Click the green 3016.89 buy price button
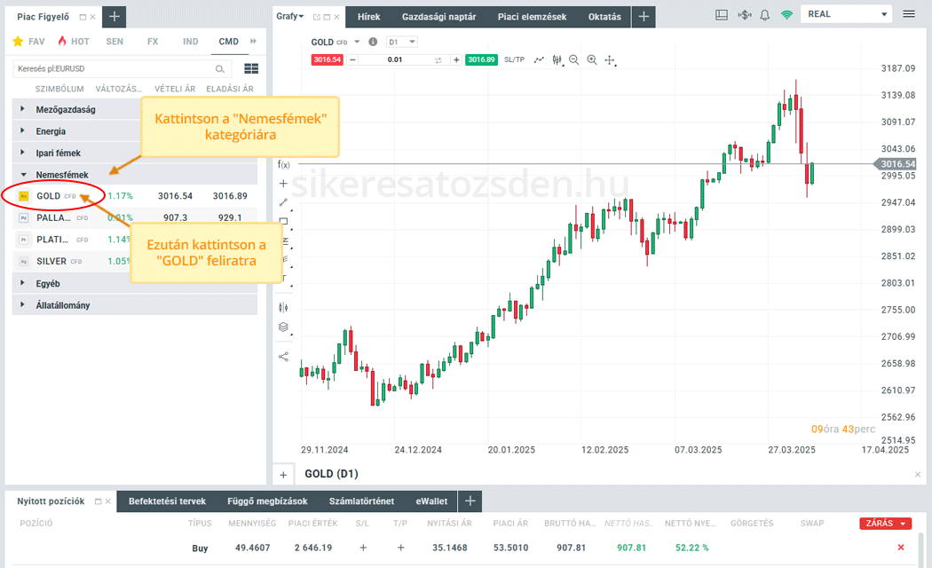 480,59
